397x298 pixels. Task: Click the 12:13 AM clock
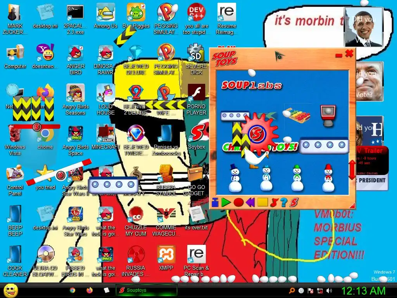click(363, 291)
